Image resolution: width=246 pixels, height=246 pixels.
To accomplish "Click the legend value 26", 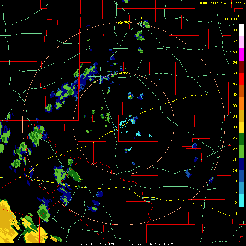I will [235, 138].
